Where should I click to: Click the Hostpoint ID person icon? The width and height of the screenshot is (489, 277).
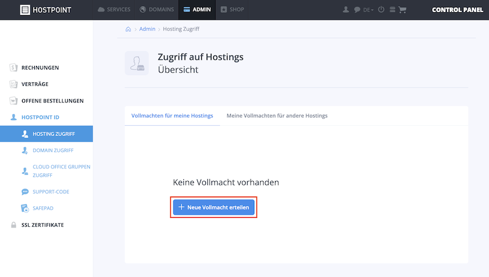tap(13, 117)
